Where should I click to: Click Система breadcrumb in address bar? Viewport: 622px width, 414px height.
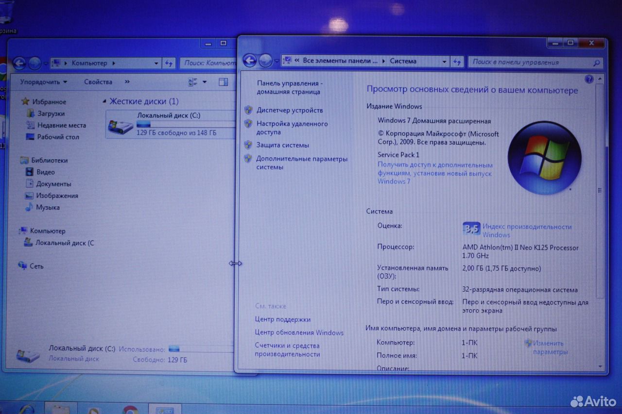coord(403,61)
